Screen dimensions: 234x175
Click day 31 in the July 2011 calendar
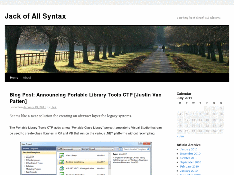pyautogui.click(x=221, y=131)
